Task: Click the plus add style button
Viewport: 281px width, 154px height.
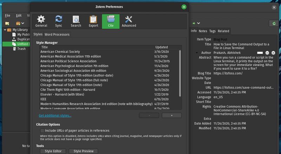Action: [172, 115]
